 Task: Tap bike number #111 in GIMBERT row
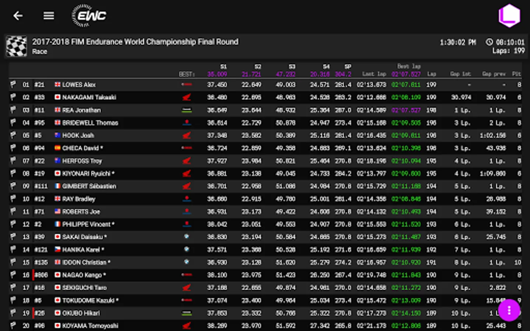(41, 186)
